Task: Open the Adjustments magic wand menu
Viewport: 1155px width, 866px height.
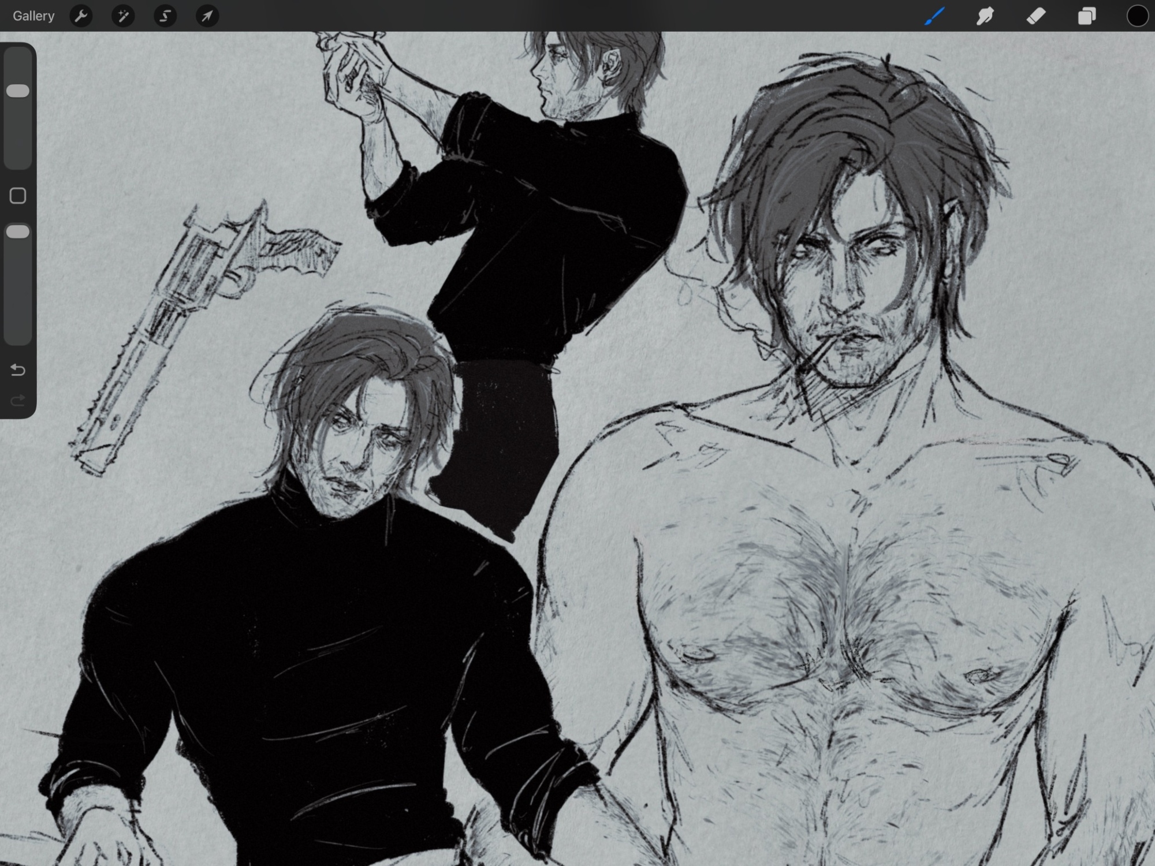Action: coord(123,16)
